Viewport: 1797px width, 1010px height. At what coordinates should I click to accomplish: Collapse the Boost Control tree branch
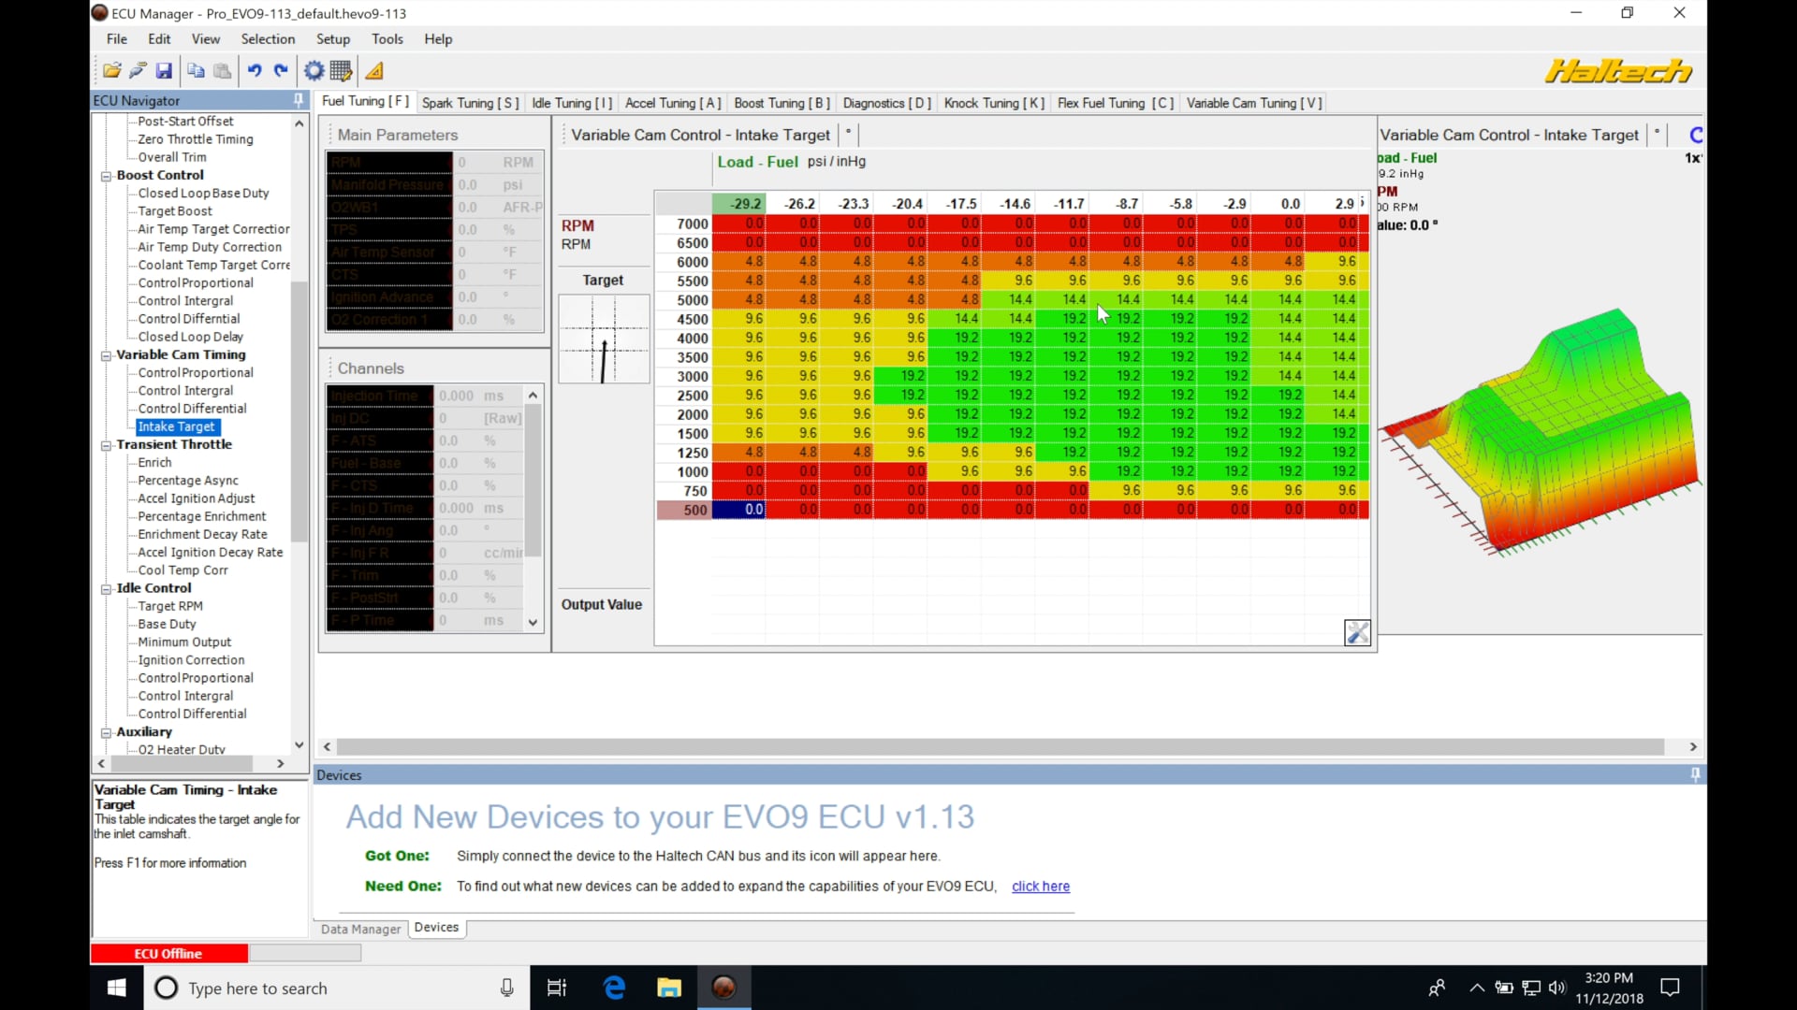pos(106,176)
